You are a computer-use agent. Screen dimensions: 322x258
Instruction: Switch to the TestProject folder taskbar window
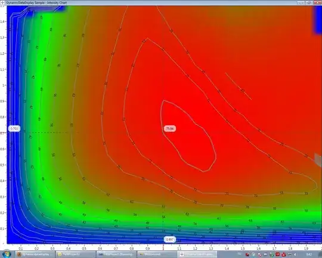coord(76,254)
